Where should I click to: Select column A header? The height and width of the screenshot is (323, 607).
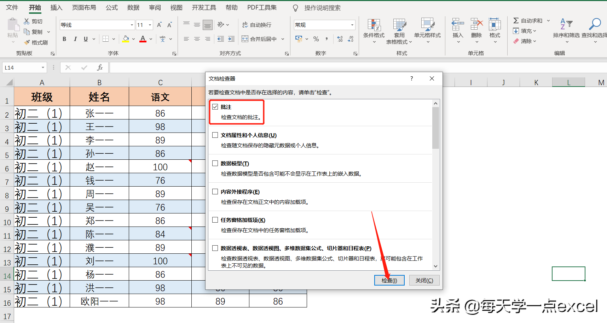tap(42, 82)
